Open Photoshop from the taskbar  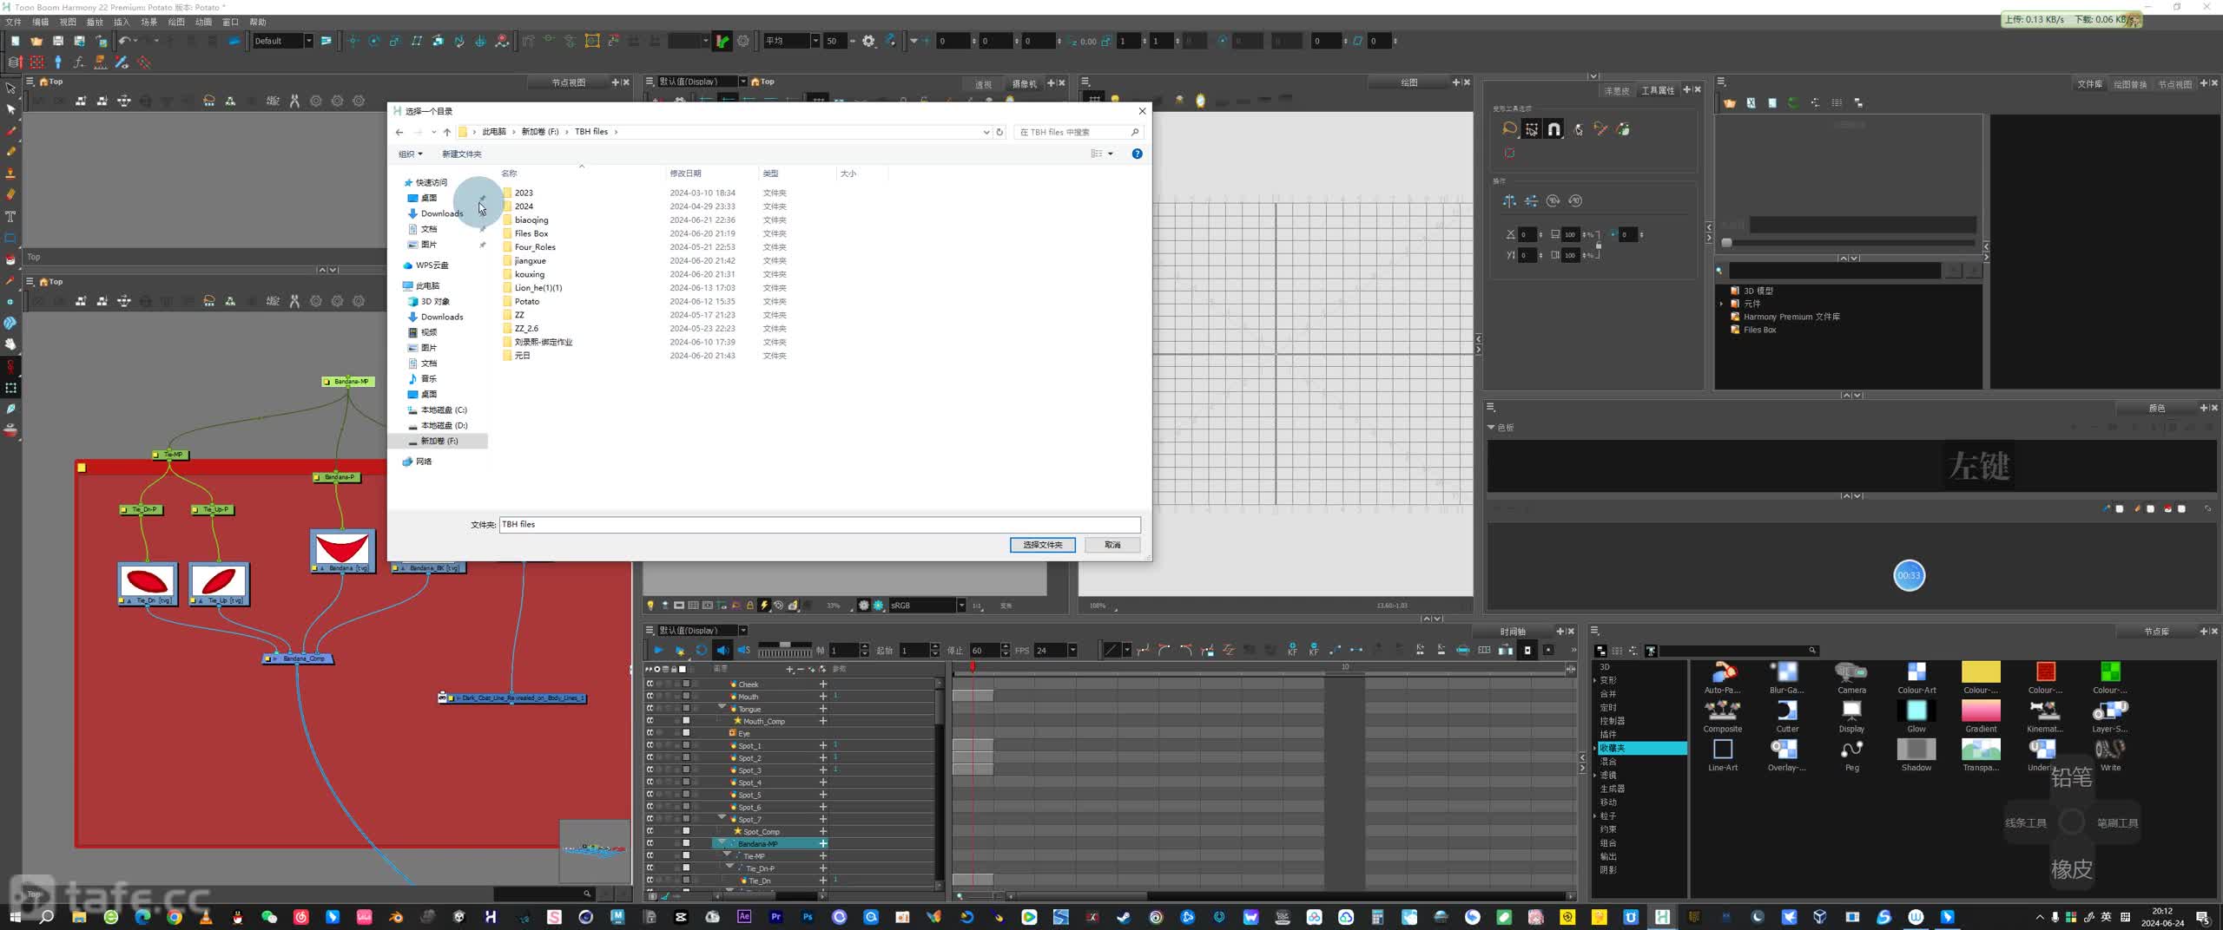[x=808, y=917]
